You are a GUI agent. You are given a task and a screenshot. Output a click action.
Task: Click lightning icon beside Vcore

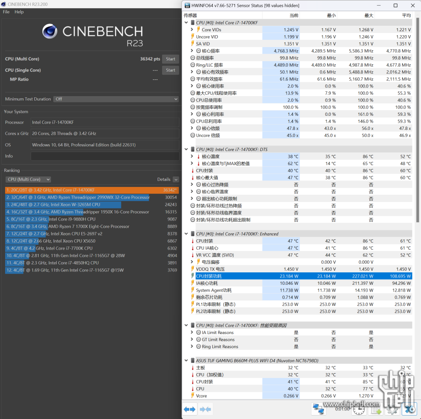tap(192, 396)
